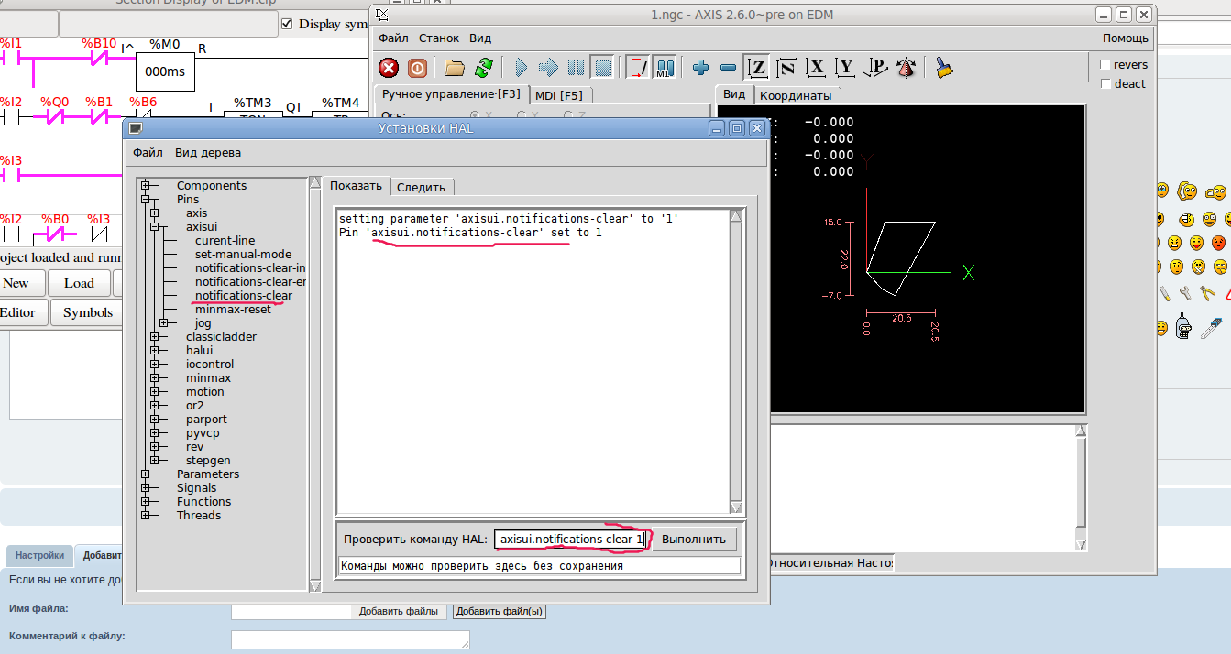
Task: Click the Load button in ClassicLadder
Action: coord(79,283)
